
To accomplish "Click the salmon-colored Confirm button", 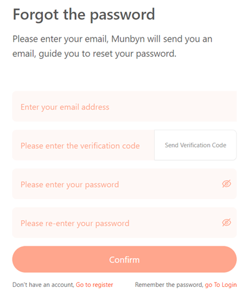I will 124,259.
